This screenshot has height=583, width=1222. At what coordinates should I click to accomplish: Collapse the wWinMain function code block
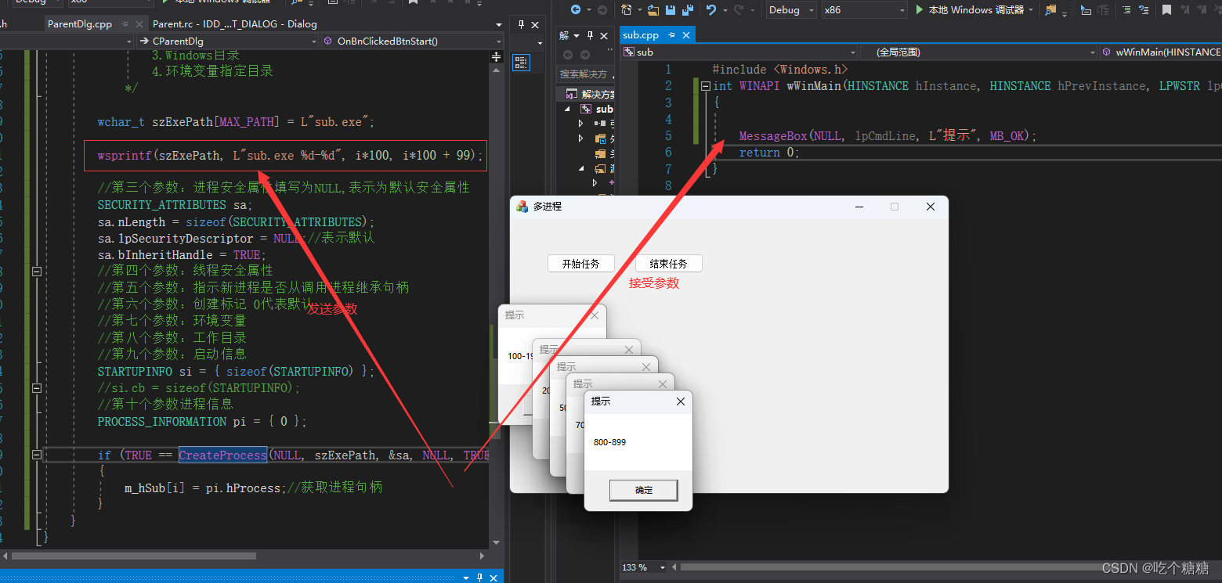[706, 86]
